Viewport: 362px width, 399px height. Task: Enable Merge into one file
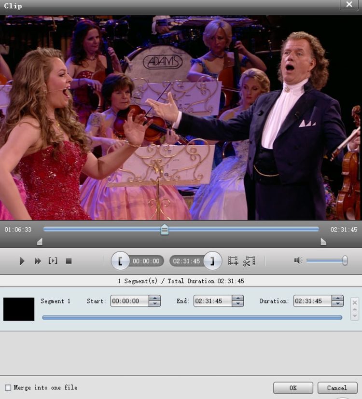pyautogui.click(x=8, y=387)
